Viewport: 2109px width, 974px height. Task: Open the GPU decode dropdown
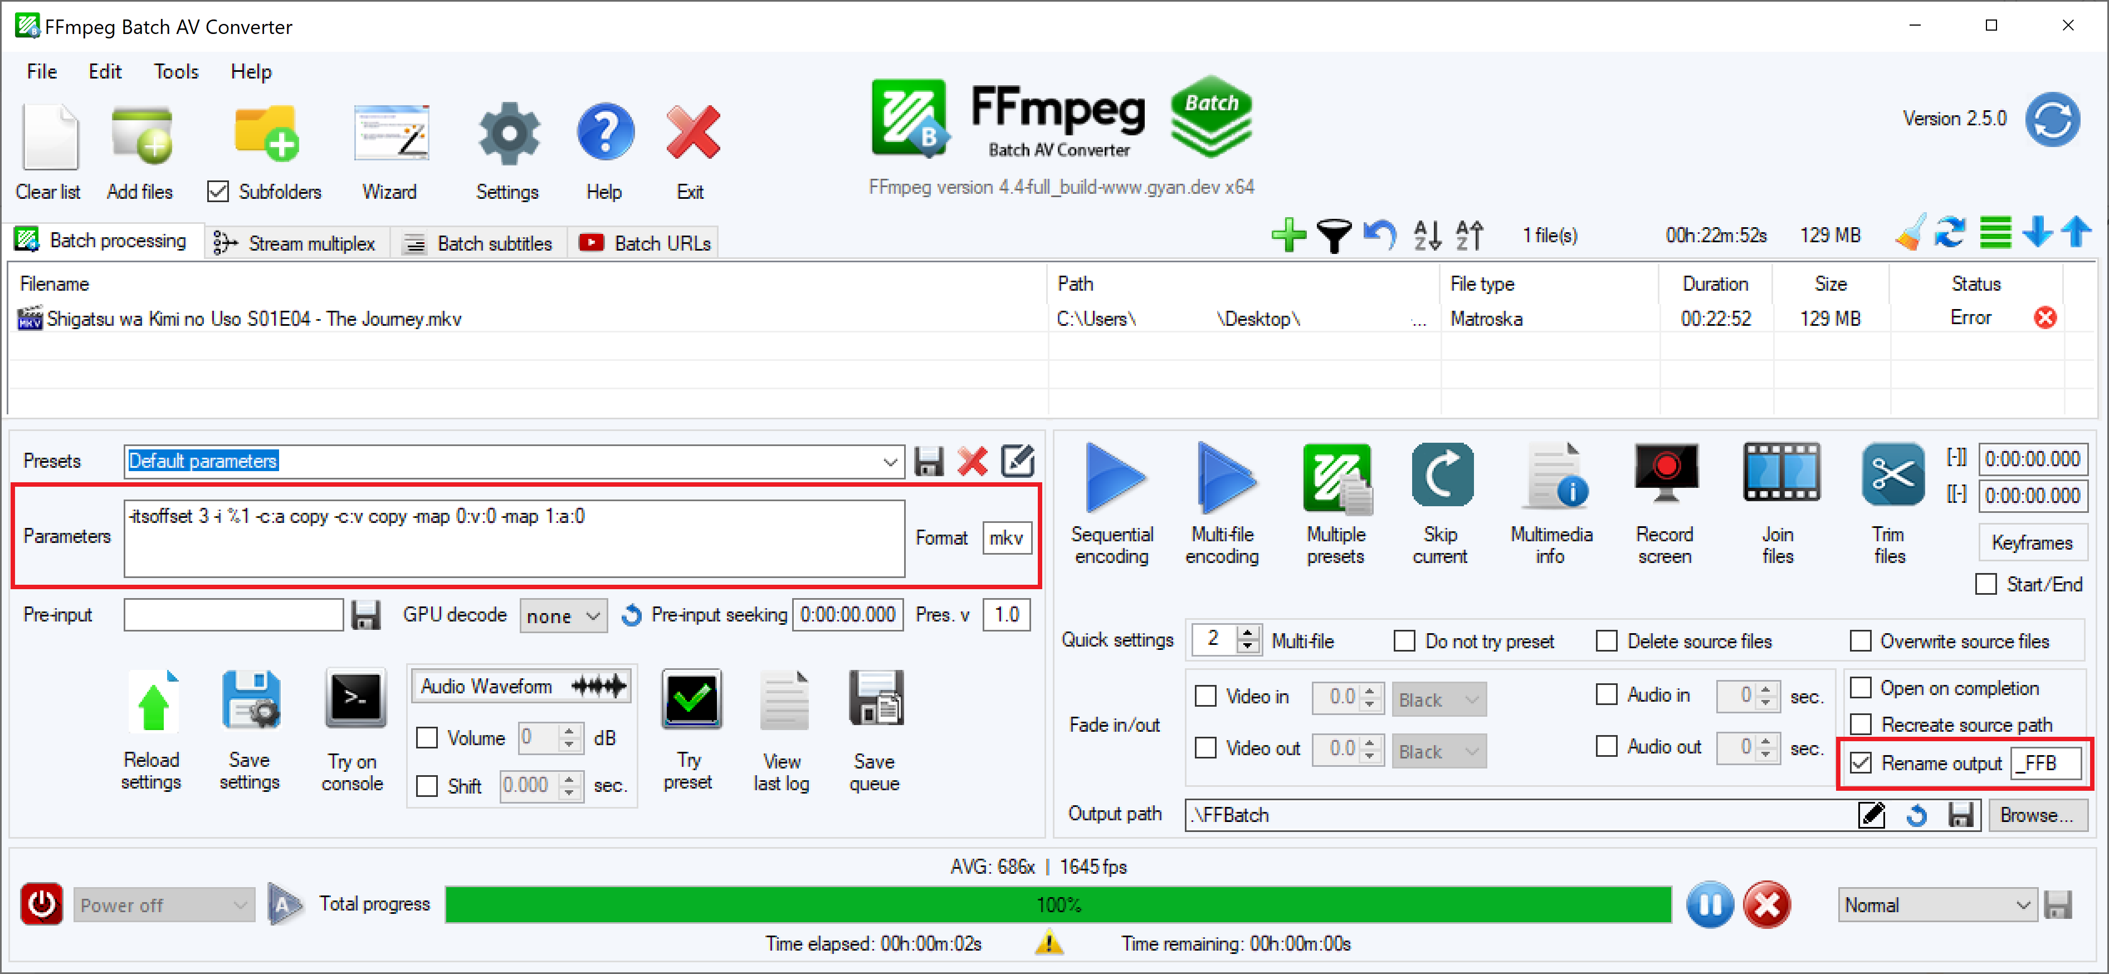click(x=563, y=615)
